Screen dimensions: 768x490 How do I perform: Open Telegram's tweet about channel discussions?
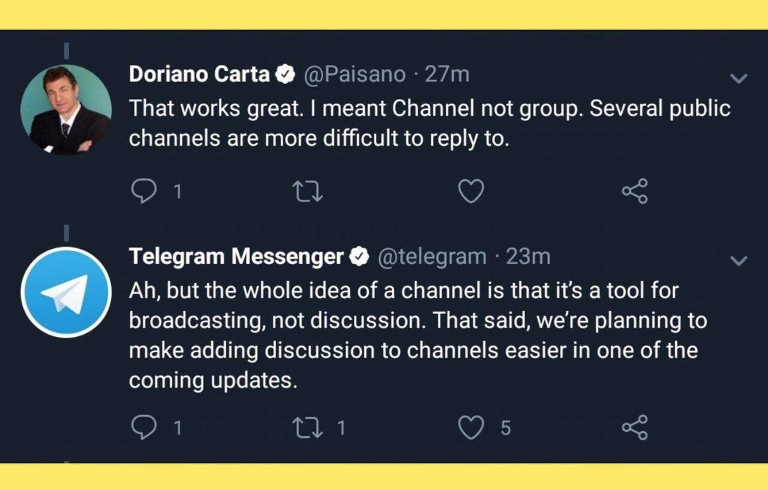[414, 336]
